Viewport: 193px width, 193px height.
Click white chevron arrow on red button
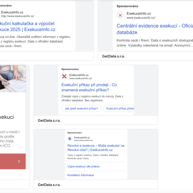coord(19,161)
